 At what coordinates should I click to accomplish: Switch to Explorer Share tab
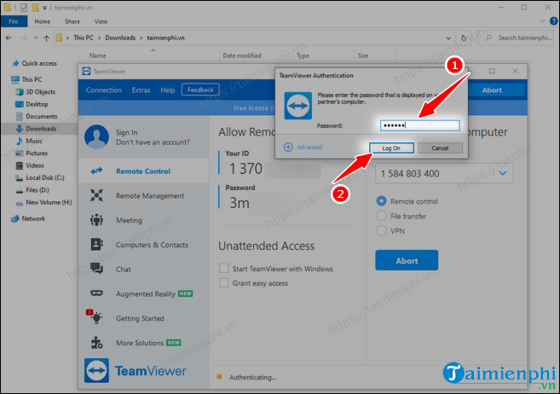tap(72, 21)
